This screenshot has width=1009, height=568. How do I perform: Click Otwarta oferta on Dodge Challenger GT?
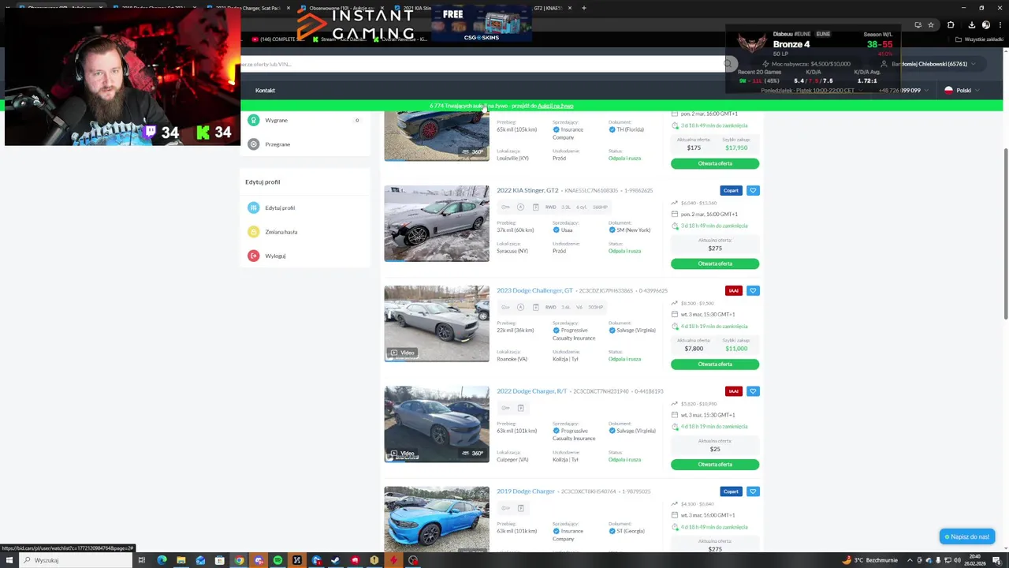[x=715, y=364]
